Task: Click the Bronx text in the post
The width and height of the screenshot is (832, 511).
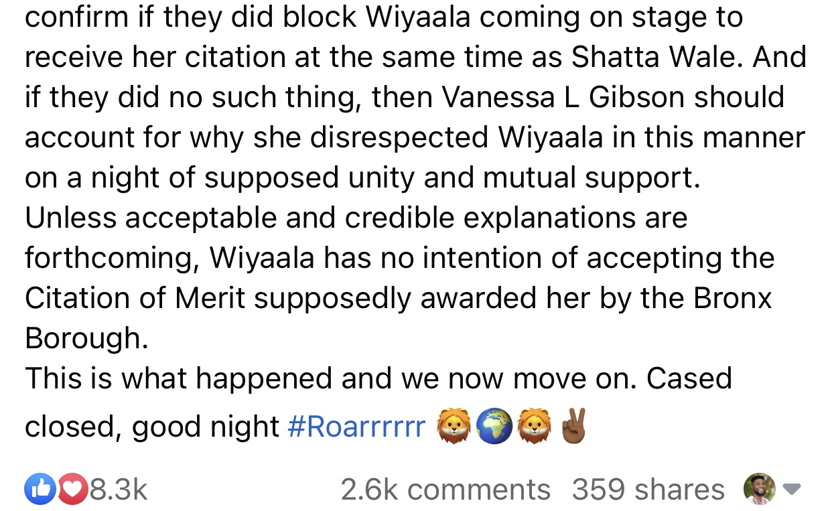Action: [x=733, y=298]
